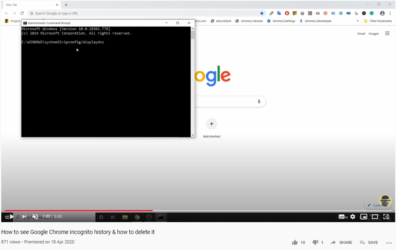Click the ipconfig/displaydns command text

pyautogui.click(x=84, y=42)
